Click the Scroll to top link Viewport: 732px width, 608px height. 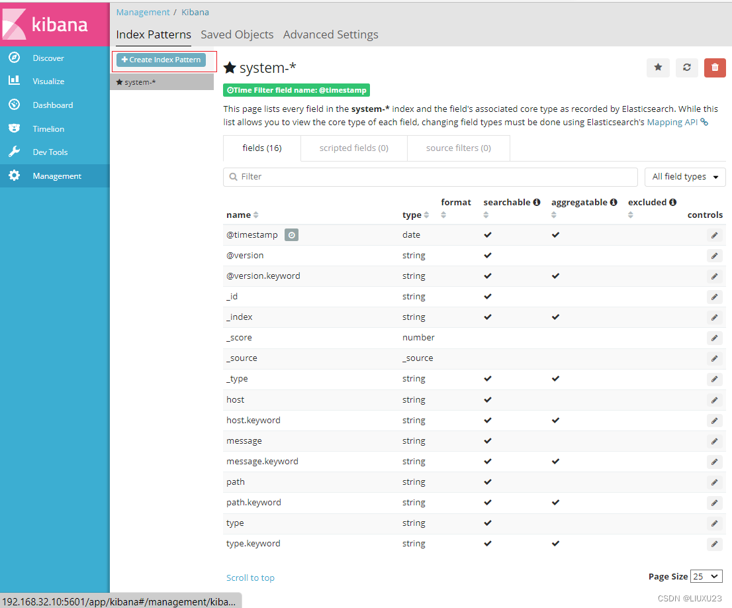pos(250,578)
